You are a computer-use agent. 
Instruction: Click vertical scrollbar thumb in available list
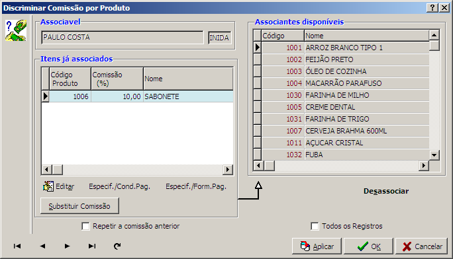click(434, 46)
